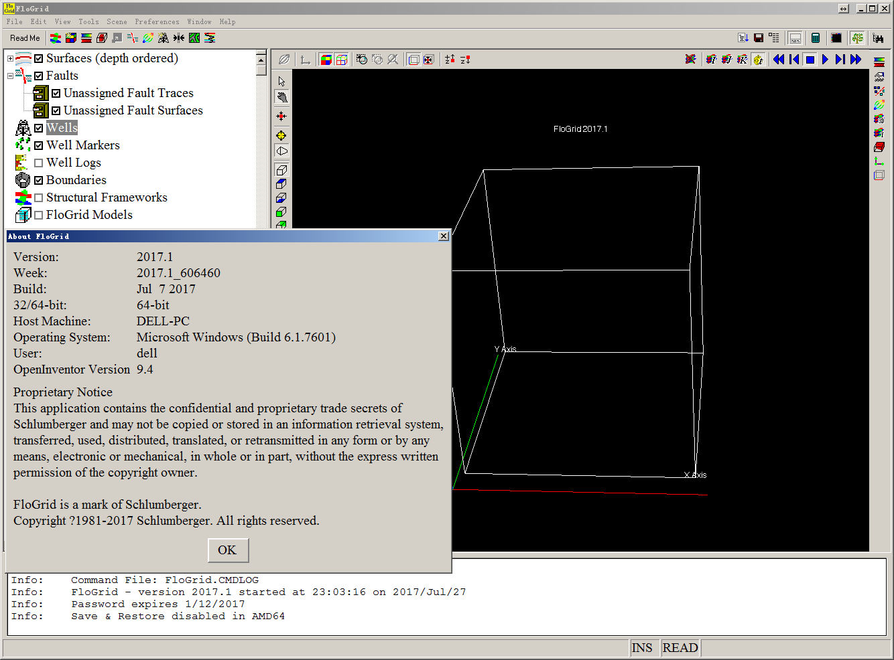Select the FloGrid Models tree item
The width and height of the screenshot is (894, 660).
point(89,215)
